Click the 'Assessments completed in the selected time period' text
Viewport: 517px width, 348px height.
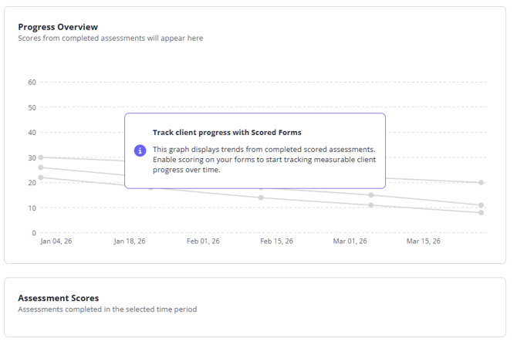pyautogui.click(x=107, y=309)
